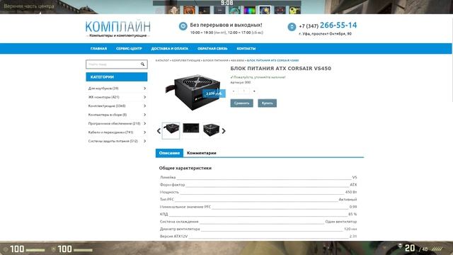The width and height of the screenshot is (453, 255).
Task: Open the СЕРВИС-ЦЕНТР menu item
Action: pyautogui.click(x=129, y=49)
